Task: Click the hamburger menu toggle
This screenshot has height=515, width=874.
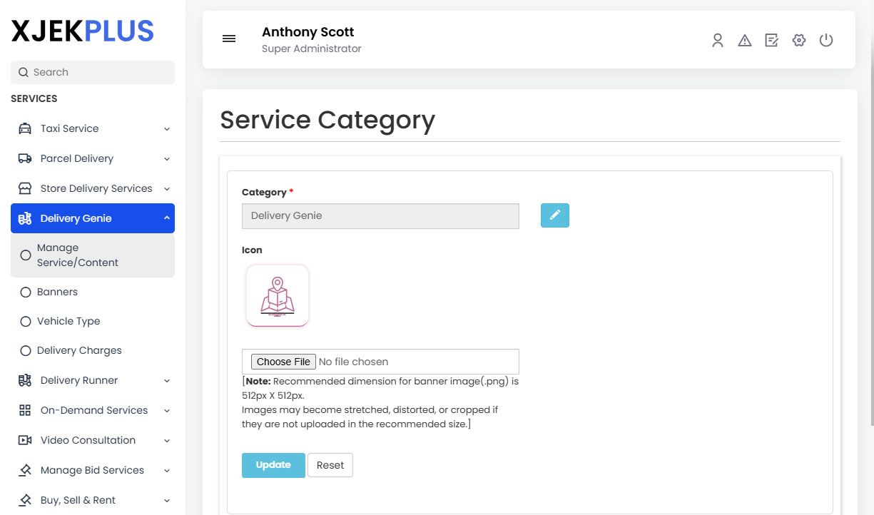Action: click(x=228, y=39)
